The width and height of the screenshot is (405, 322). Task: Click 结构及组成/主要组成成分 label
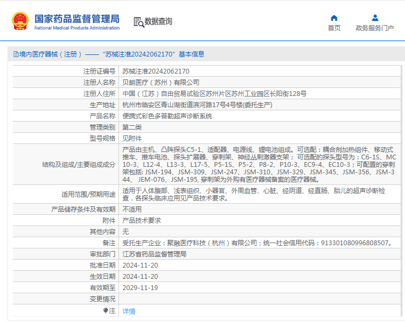79,165
